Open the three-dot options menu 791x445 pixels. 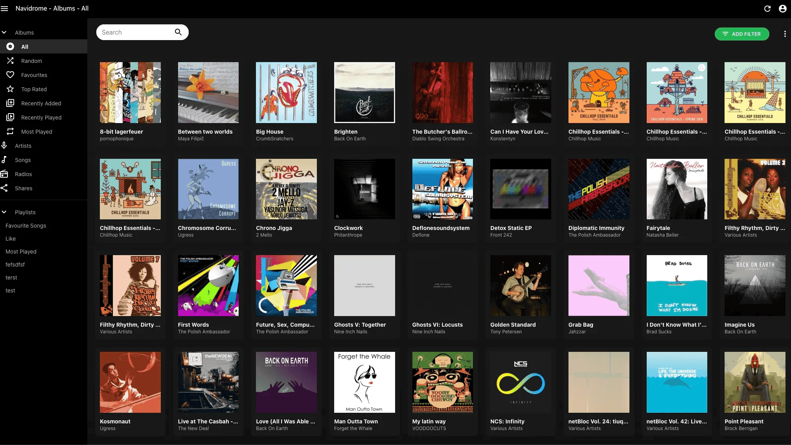[785, 34]
